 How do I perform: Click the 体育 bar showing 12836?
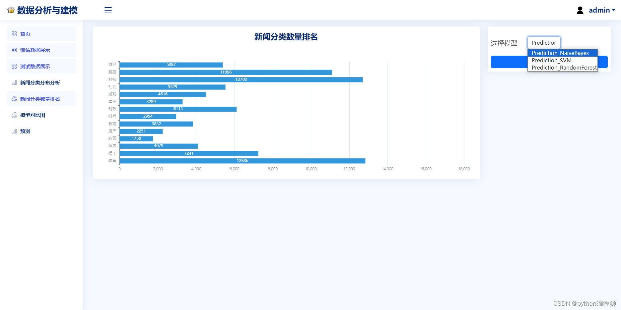tap(242, 161)
